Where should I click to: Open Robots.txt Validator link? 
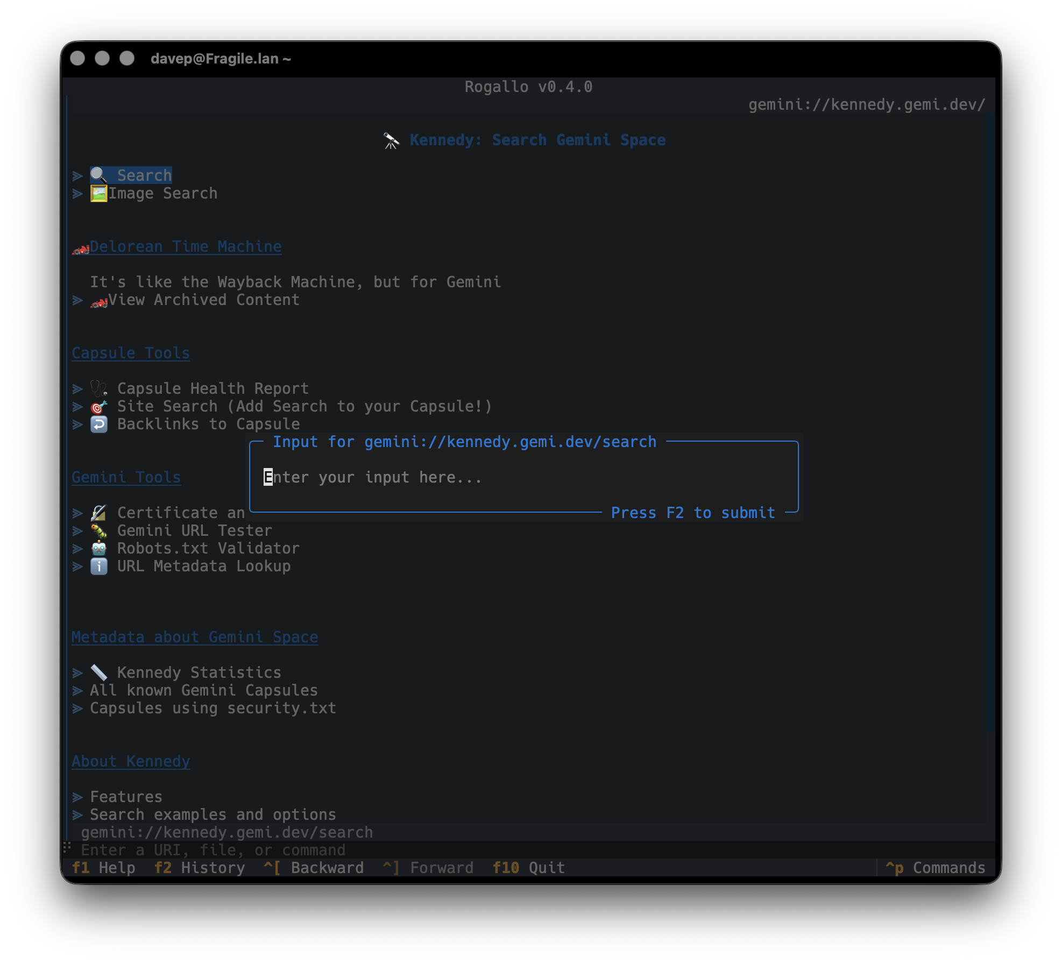point(195,548)
